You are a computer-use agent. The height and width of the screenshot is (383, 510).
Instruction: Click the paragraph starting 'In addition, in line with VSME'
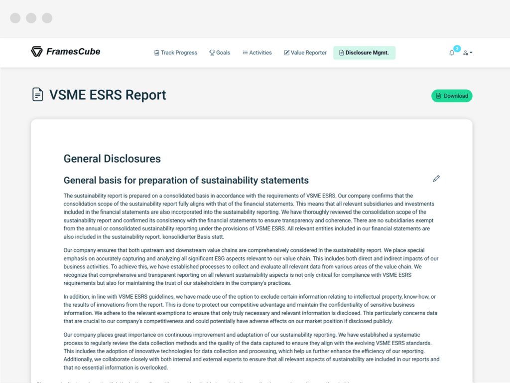click(x=251, y=309)
